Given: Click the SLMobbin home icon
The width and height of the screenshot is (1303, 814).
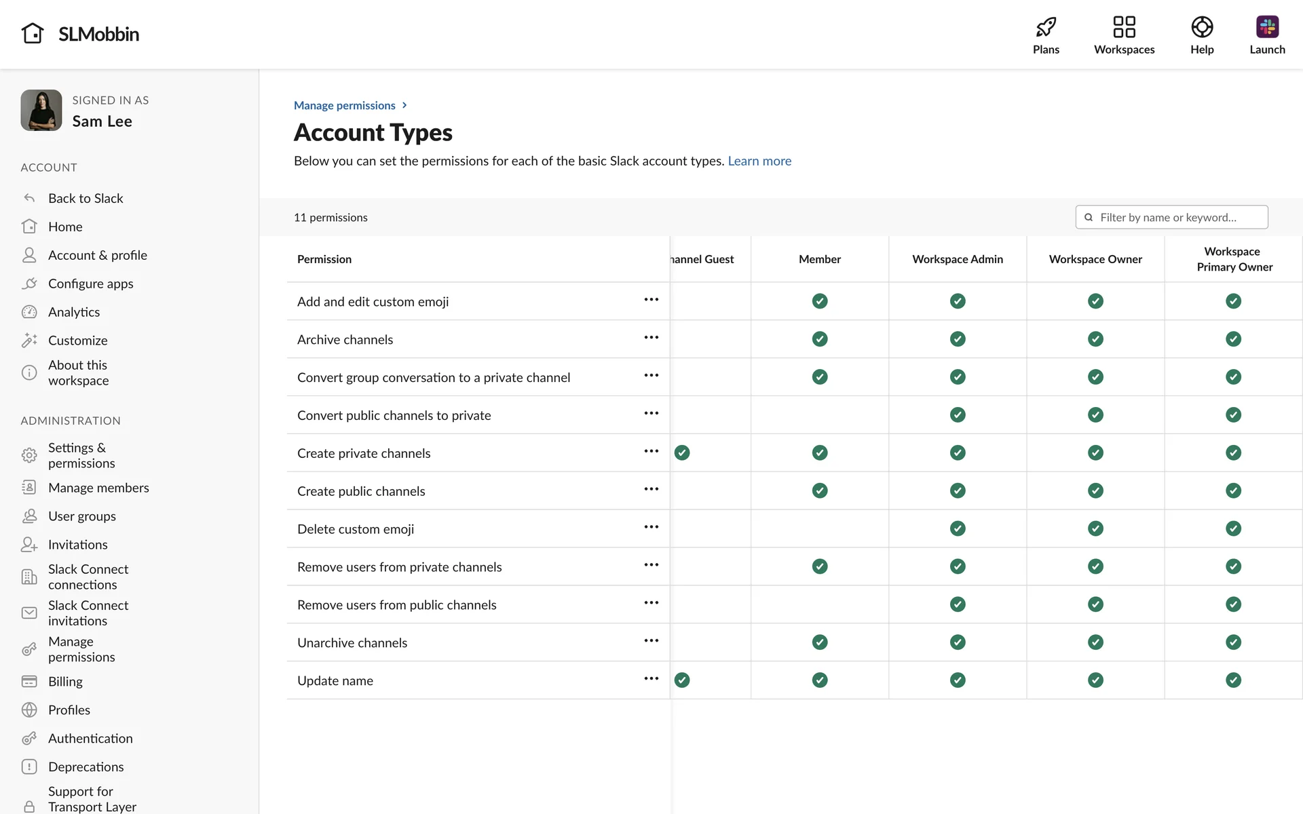Looking at the screenshot, I should coord(33,33).
